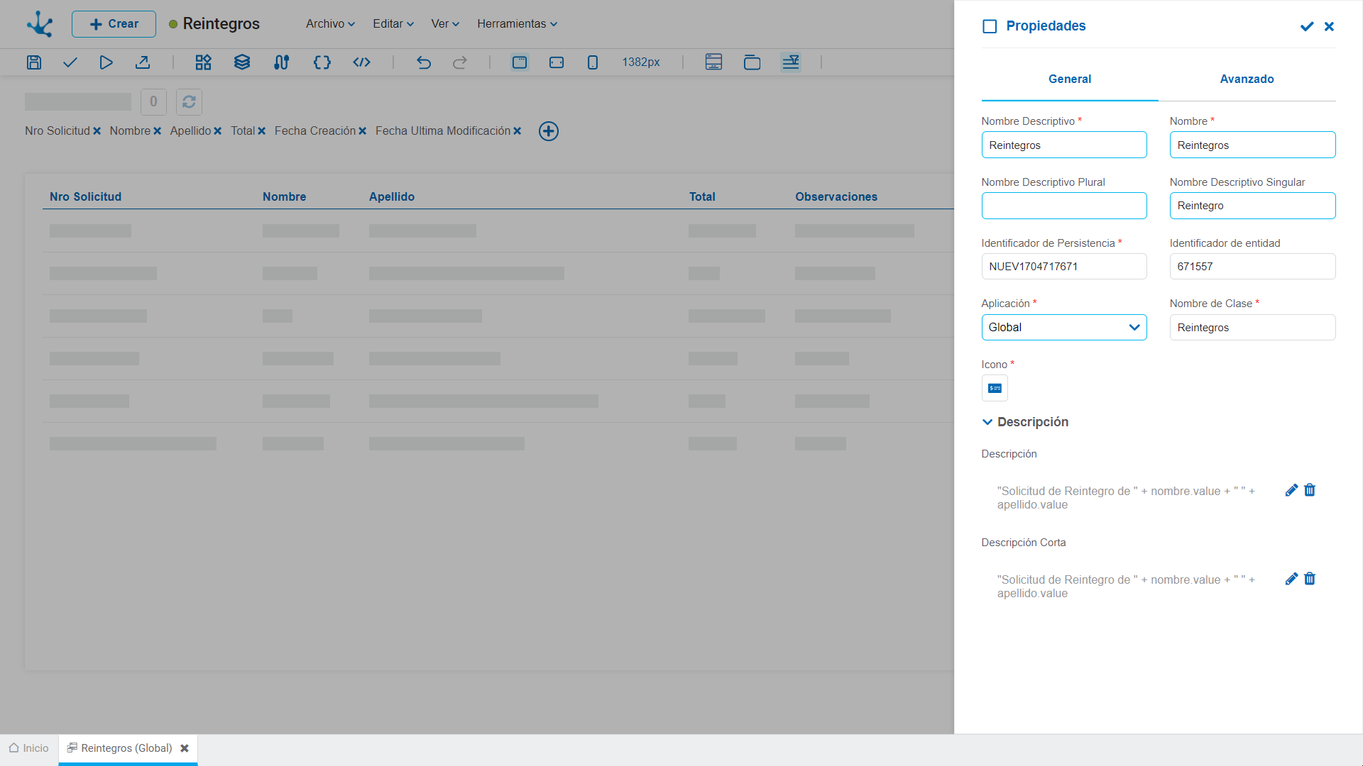
Task: Choose the entity Icono image
Action: [995, 388]
